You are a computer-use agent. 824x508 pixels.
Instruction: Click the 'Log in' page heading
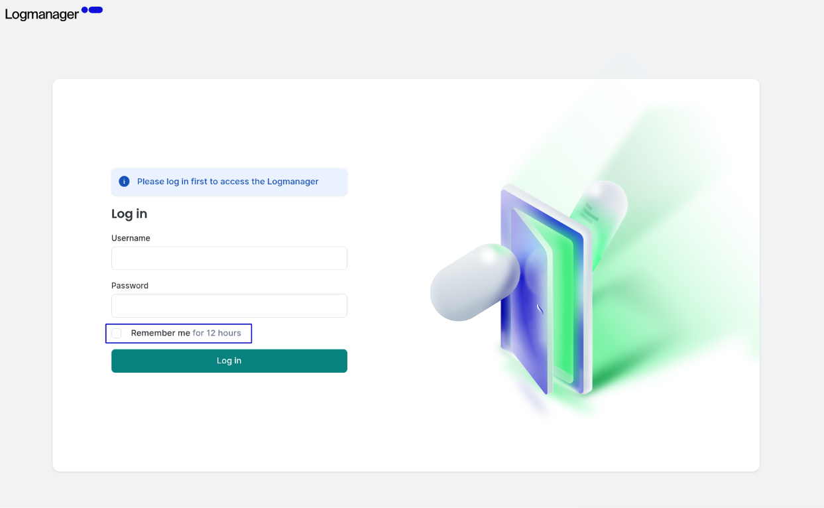(129, 214)
